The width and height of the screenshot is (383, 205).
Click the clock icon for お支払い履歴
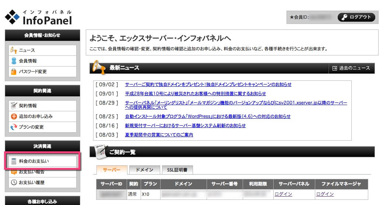[x=14, y=182]
